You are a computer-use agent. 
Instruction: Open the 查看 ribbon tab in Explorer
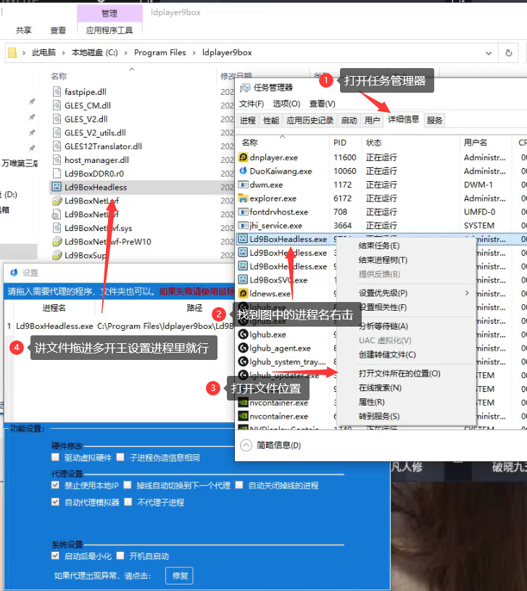[58, 30]
